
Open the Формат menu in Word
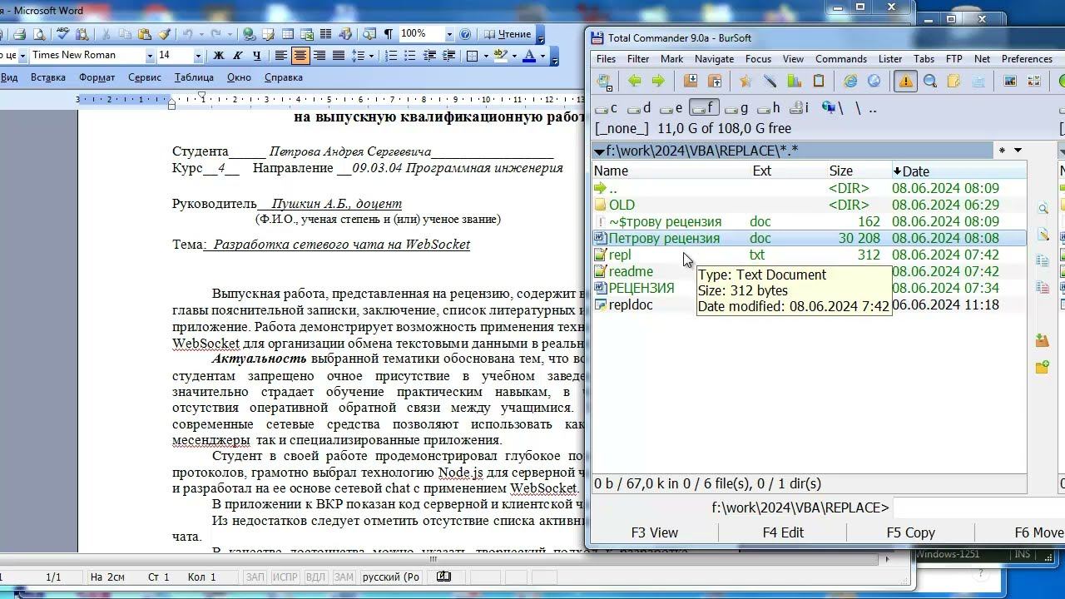click(x=97, y=77)
